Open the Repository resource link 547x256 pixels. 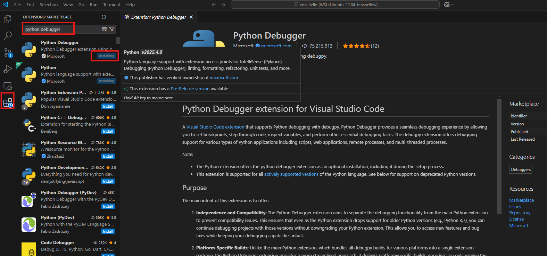[x=520, y=213]
